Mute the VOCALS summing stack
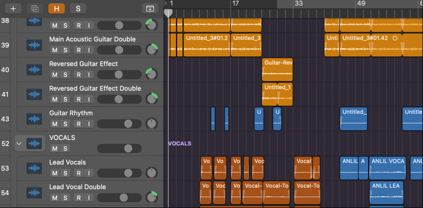The width and height of the screenshot is (423, 208). pyautogui.click(x=55, y=149)
